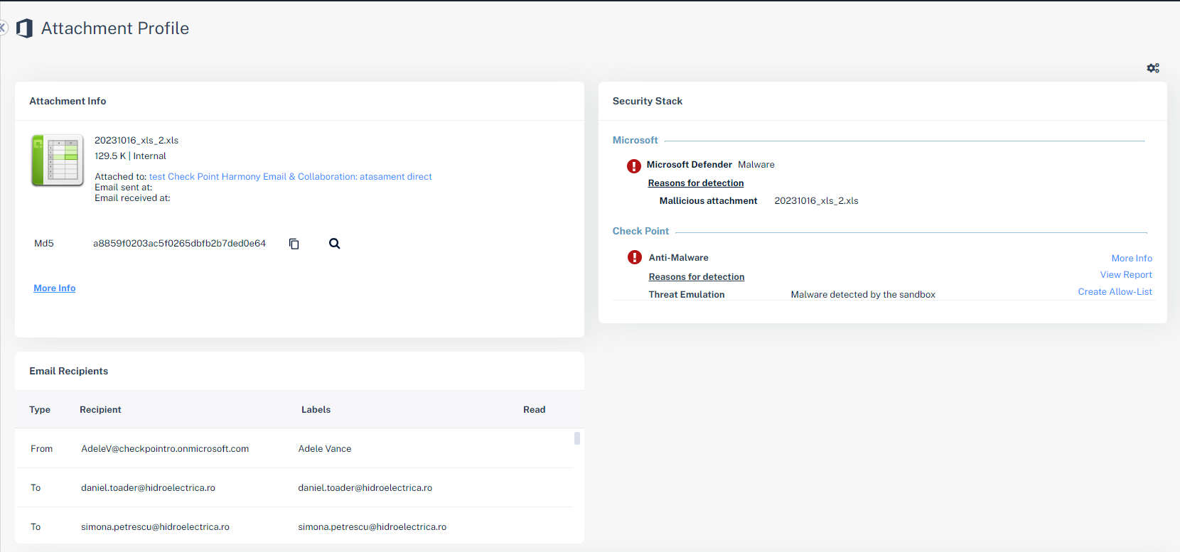Click Microsoft Defender text

[x=689, y=165]
